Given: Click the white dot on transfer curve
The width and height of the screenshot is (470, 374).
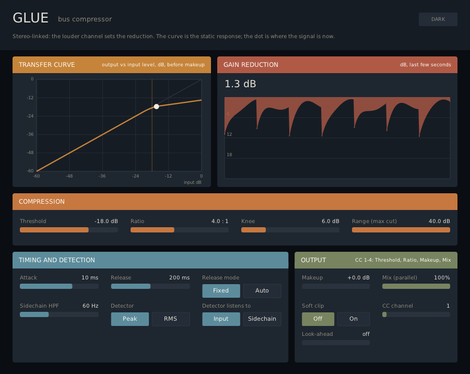Looking at the screenshot, I should tap(157, 107).
